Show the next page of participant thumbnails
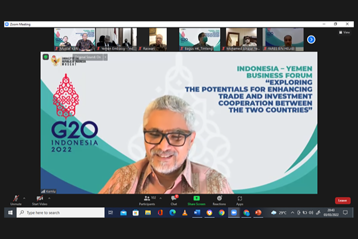Viewport: 358px width, 239px height. click(311, 40)
